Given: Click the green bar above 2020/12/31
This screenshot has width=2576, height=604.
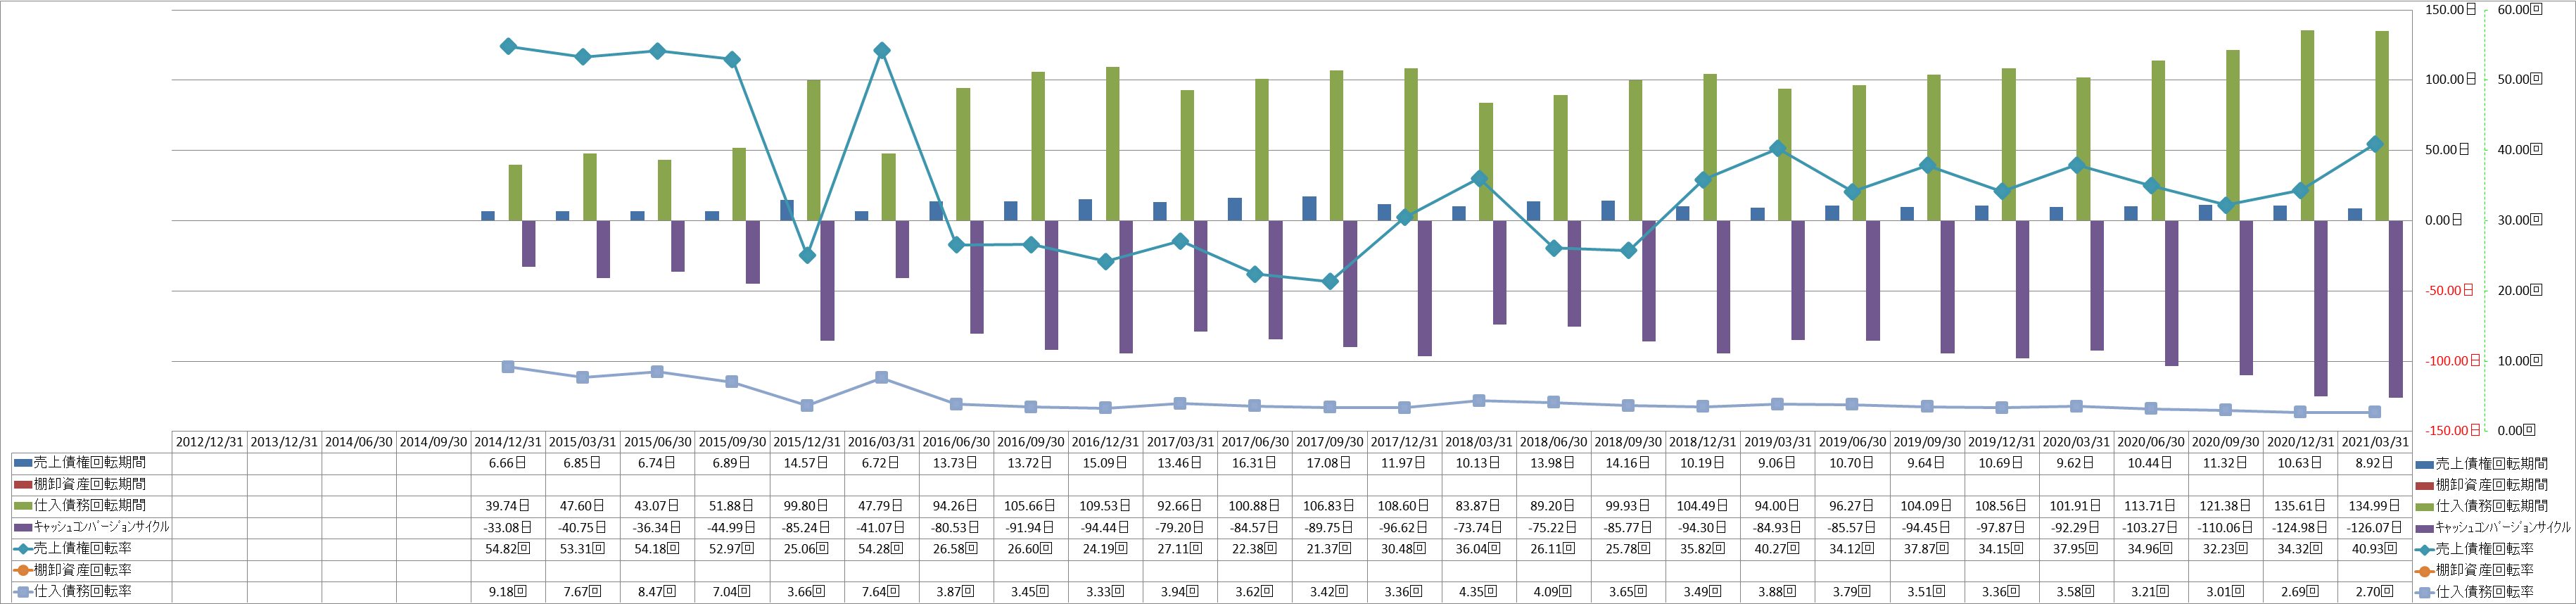Looking at the screenshot, I should [x=2307, y=125].
